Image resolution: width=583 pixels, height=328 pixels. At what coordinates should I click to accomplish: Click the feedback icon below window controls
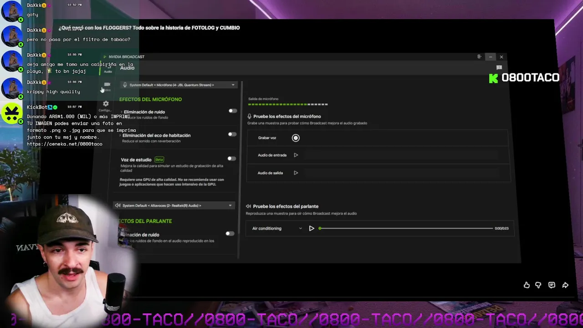click(x=499, y=67)
